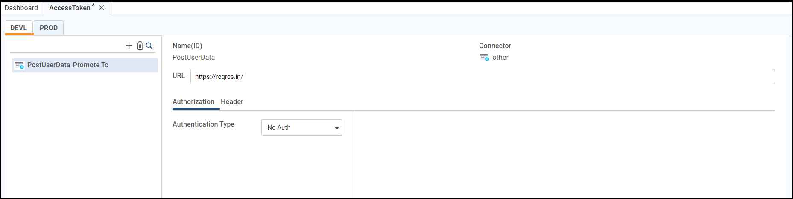
Task: Click the Promote To link
Action: coord(91,65)
